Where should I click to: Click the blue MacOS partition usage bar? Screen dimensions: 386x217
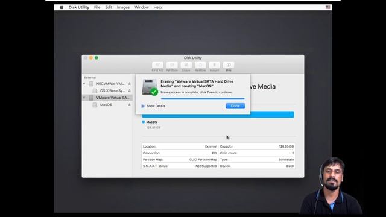click(x=218, y=115)
